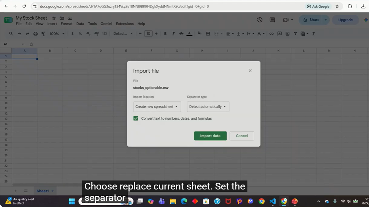Screen dimensions: 369x207
Task: Click the Import data button
Action: point(210,136)
